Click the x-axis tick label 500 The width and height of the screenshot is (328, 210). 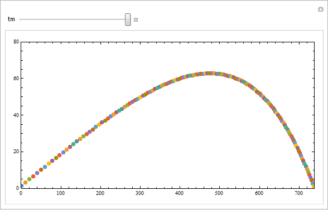pyautogui.click(x=219, y=193)
